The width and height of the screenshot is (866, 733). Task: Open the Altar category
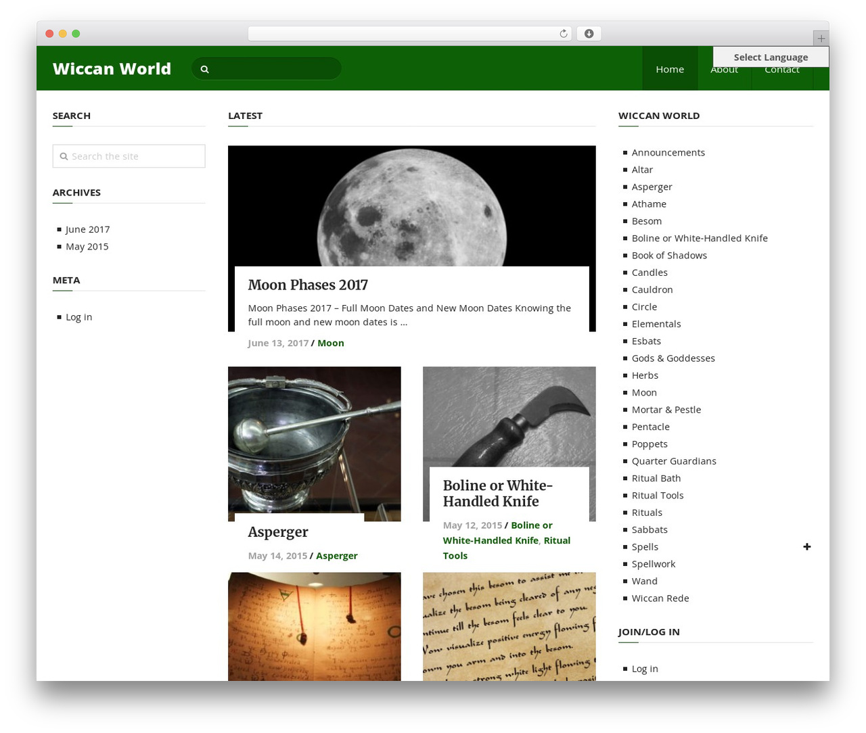coord(642,169)
